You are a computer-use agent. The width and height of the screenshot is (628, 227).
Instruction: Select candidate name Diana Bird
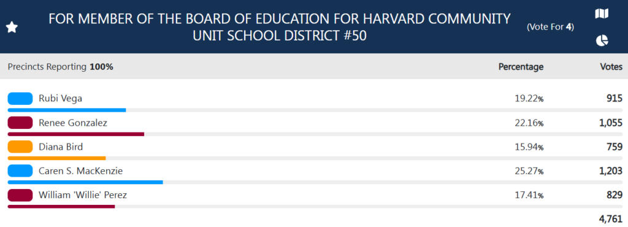coord(61,147)
